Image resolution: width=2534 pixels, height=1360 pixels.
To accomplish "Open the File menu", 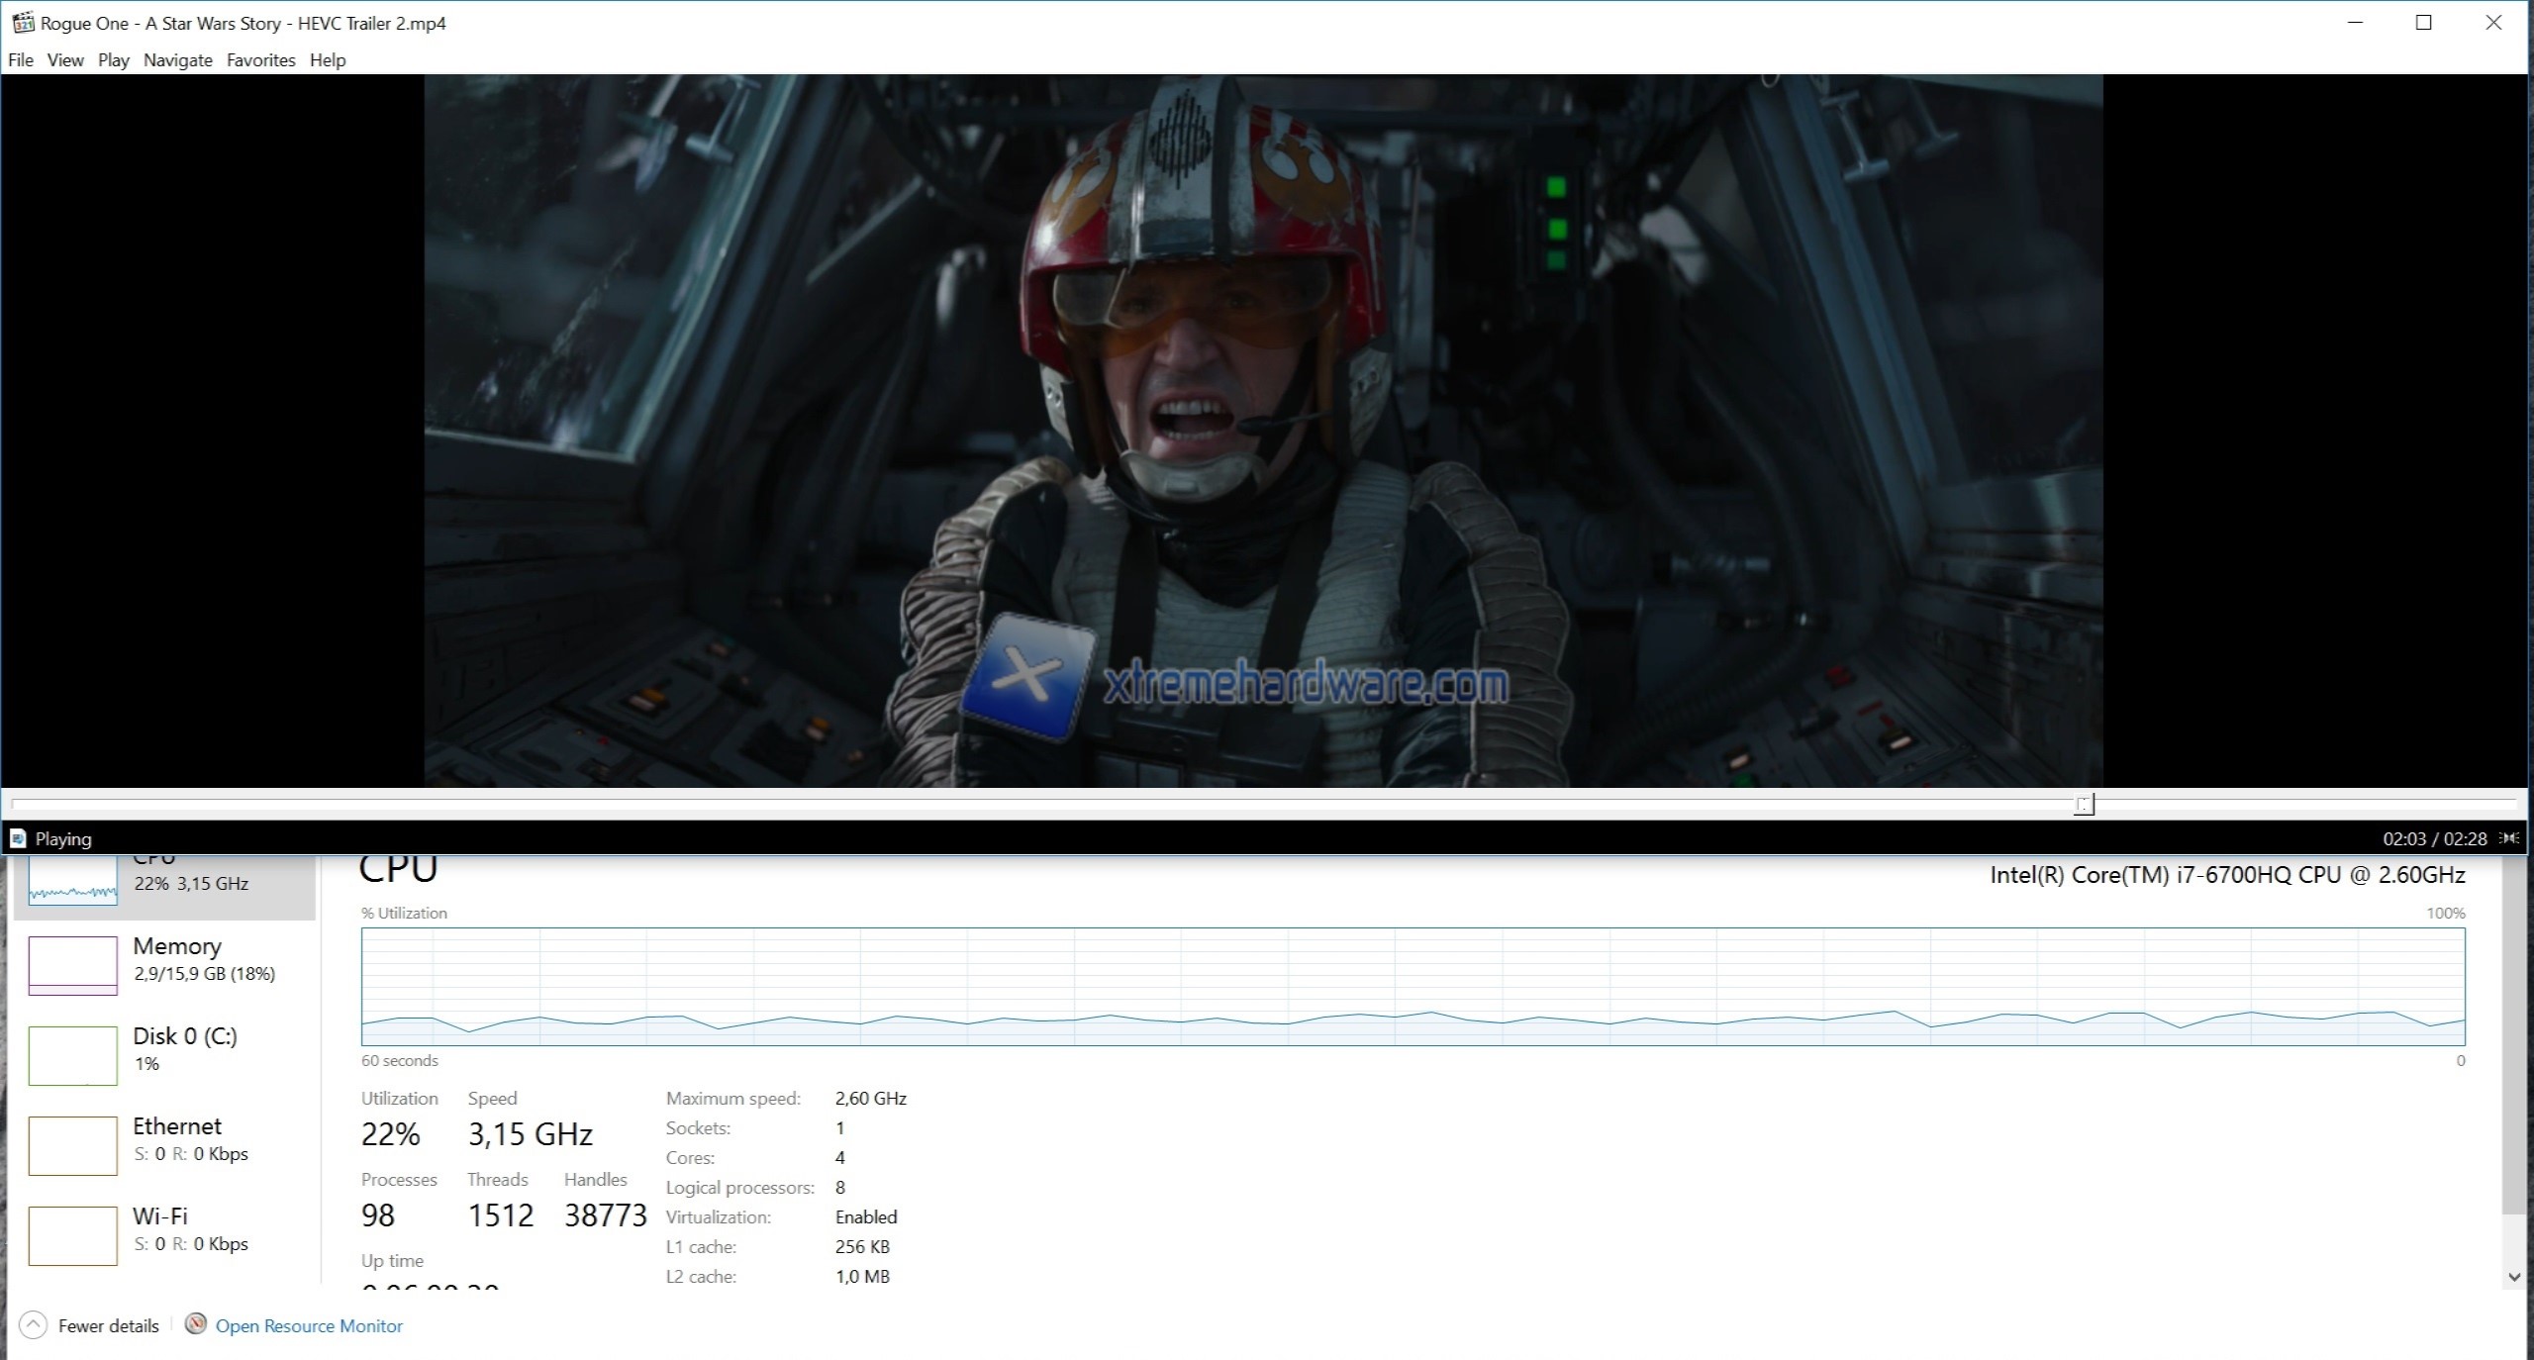I will (21, 60).
